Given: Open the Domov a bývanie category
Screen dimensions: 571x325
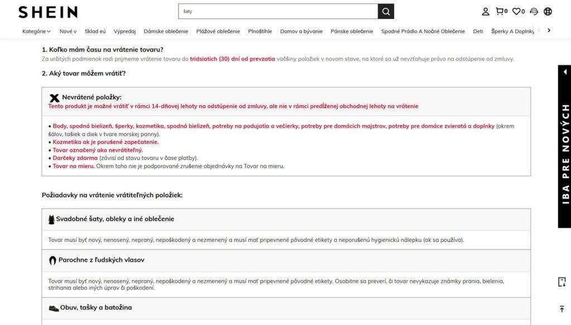Looking at the screenshot, I should [x=301, y=31].
